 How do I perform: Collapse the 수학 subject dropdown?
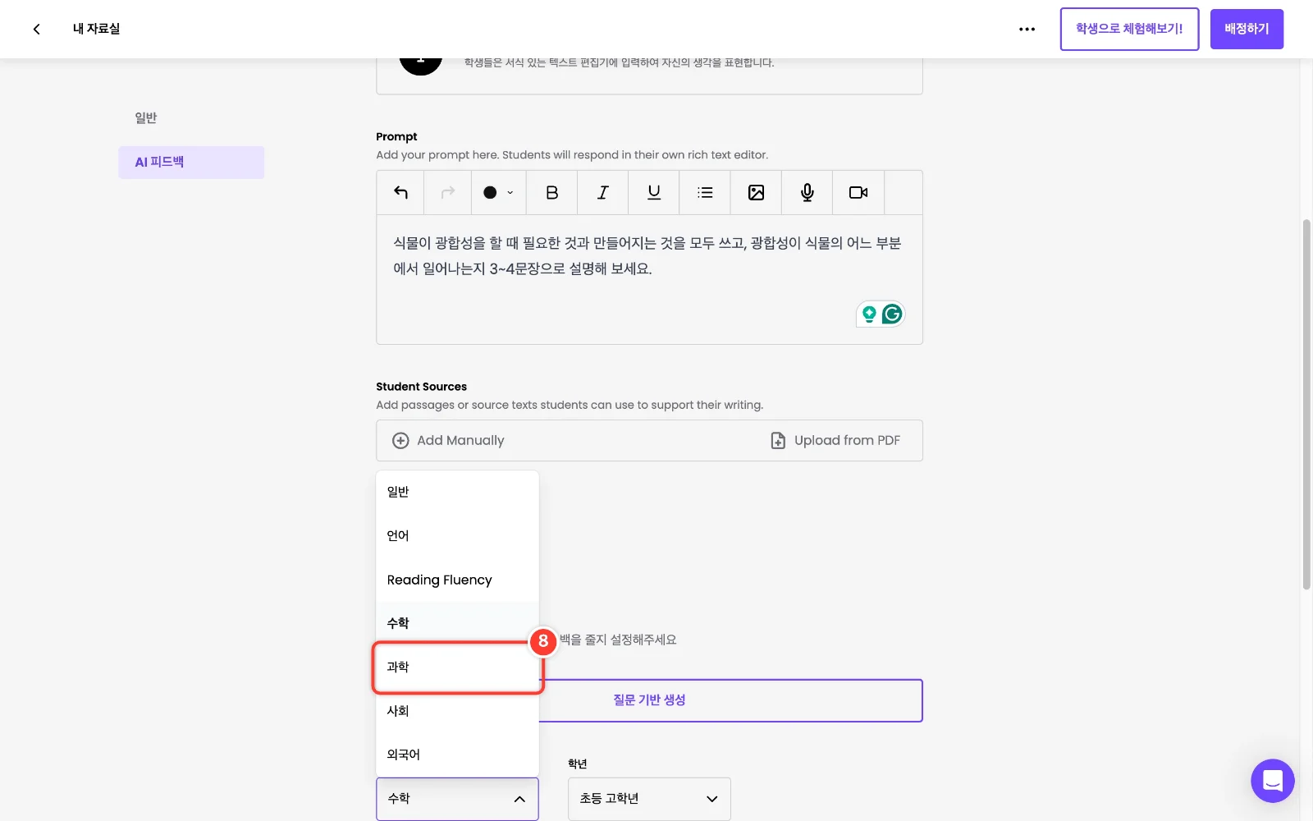click(457, 799)
